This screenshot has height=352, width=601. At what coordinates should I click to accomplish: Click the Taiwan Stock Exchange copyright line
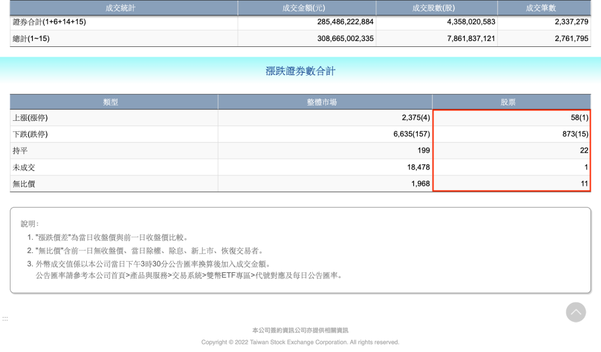(x=300, y=343)
